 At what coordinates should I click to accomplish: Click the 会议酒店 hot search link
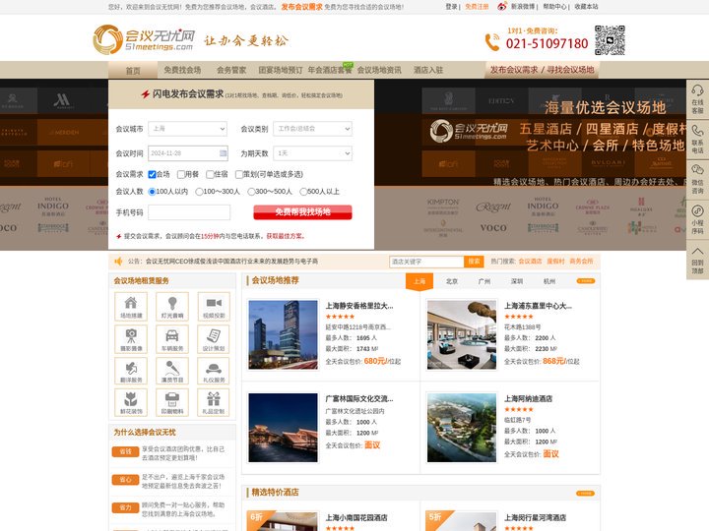point(530,262)
